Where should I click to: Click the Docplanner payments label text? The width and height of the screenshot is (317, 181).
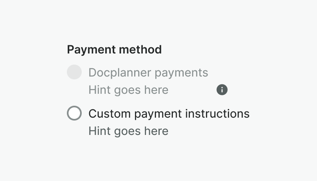tap(148, 73)
